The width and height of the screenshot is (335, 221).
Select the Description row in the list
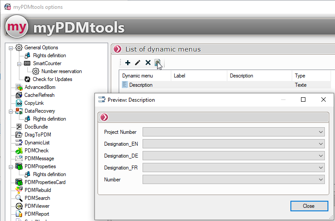pos(141,85)
